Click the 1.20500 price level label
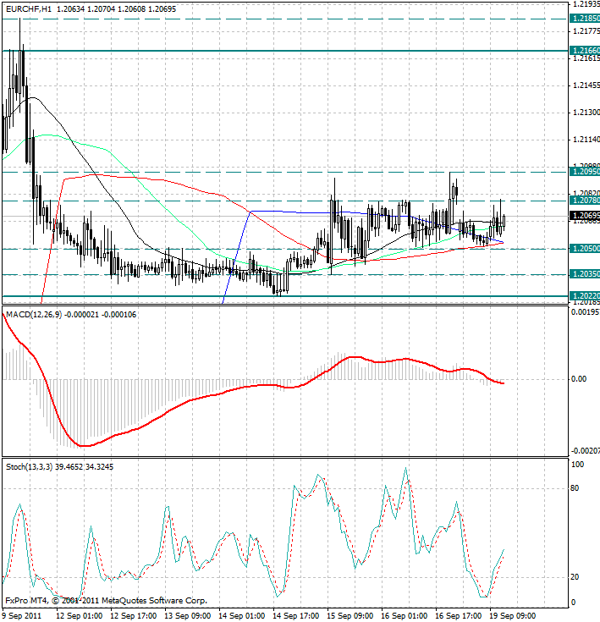Viewport: 600px width, 622px height. [585, 249]
